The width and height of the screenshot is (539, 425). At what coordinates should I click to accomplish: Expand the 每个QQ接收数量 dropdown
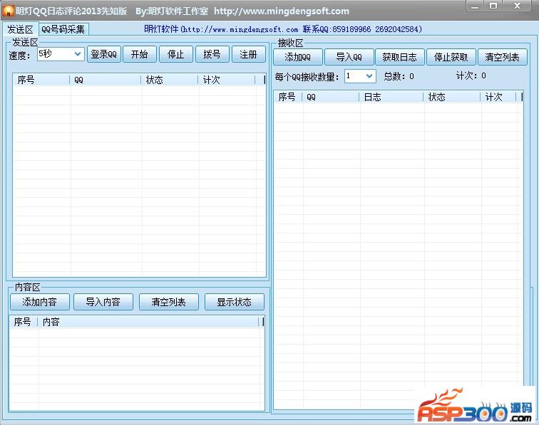pyautogui.click(x=360, y=76)
